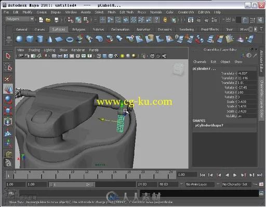Viewport: 266px width, 207px height.
Task: Click the Translate X value field
Action: tap(247, 73)
